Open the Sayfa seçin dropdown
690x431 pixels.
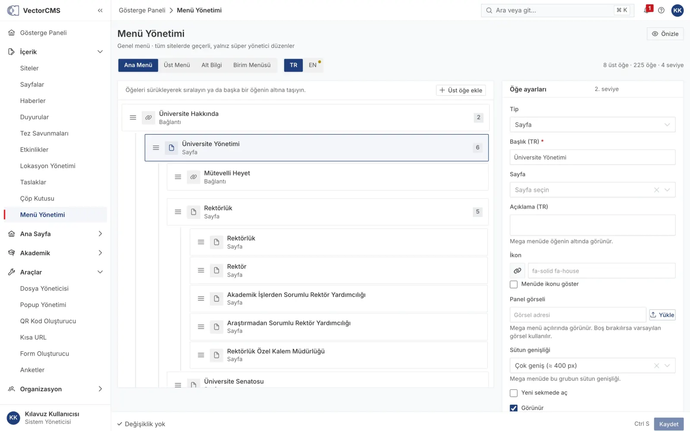click(593, 190)
